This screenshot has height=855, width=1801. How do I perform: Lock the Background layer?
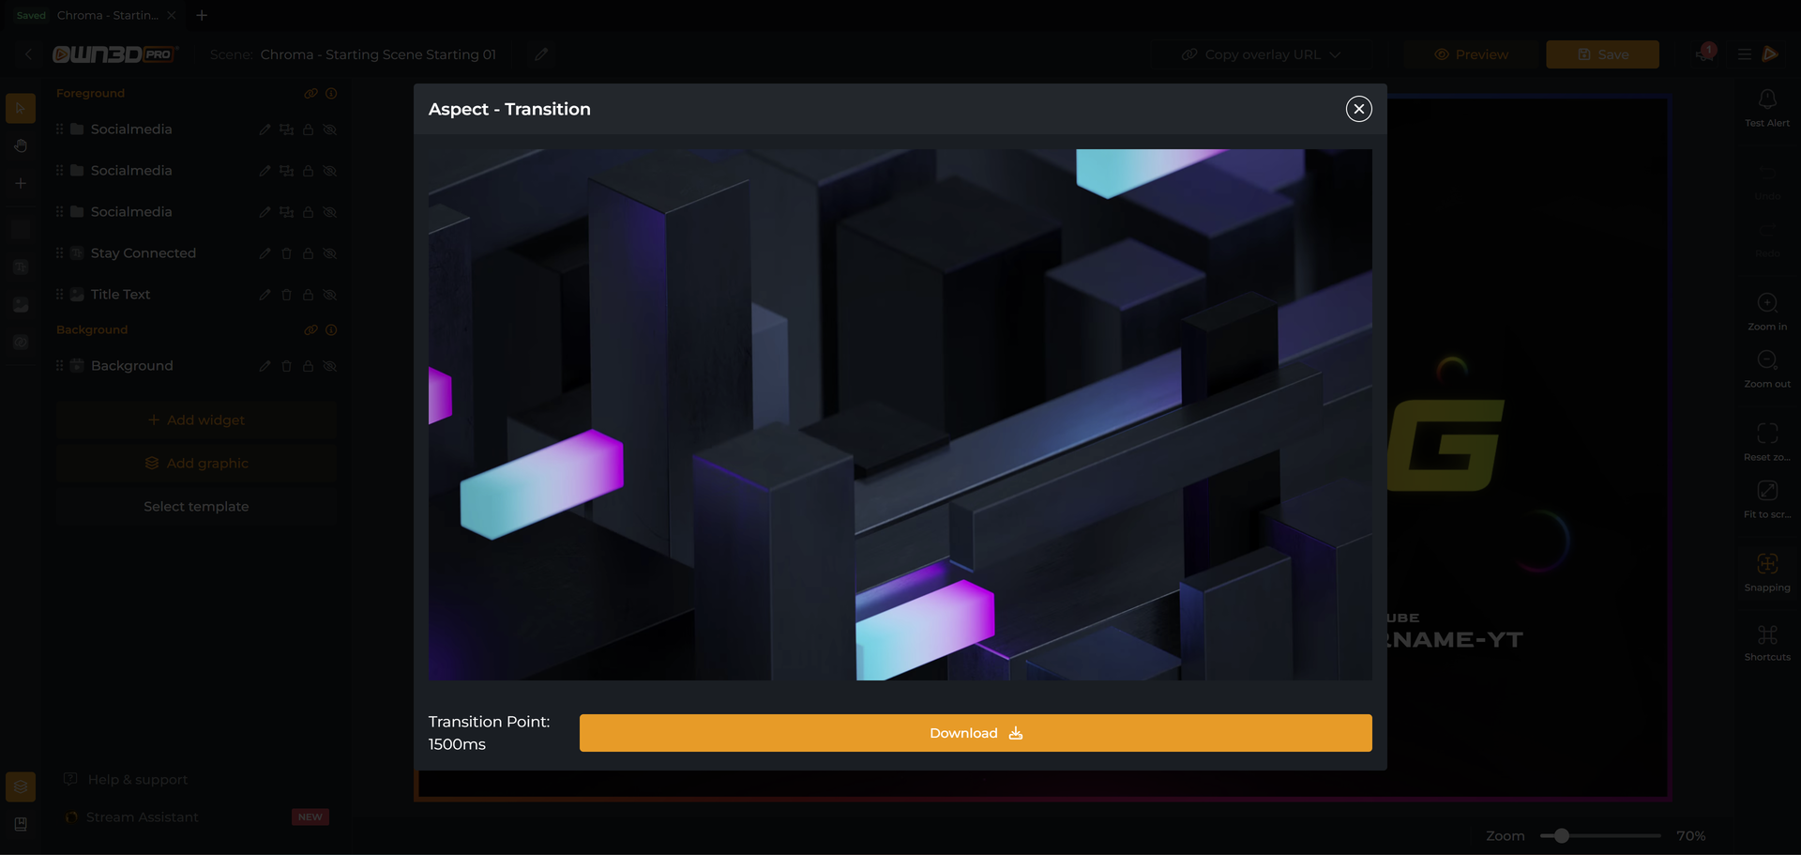click(308, 366)
